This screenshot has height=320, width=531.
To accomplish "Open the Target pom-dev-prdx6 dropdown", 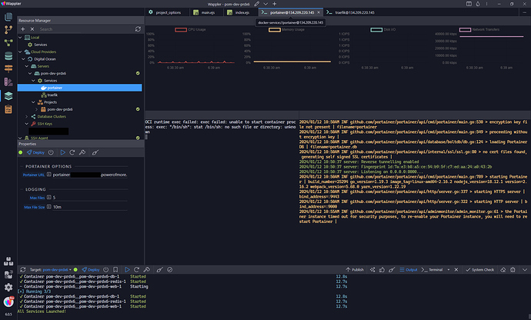I will 57,269.
